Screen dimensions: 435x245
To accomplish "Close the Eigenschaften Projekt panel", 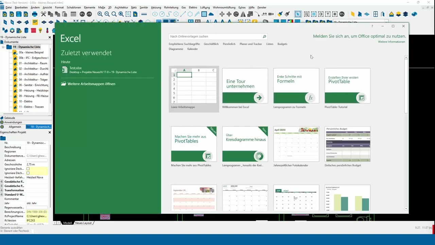I will click(50, 132).
